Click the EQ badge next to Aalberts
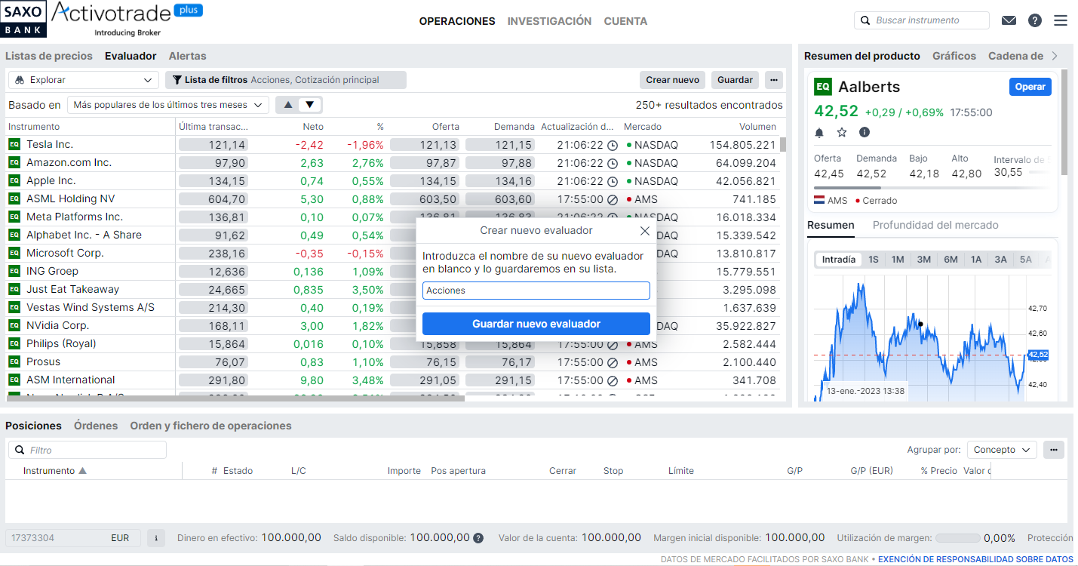 click(822, 87)
